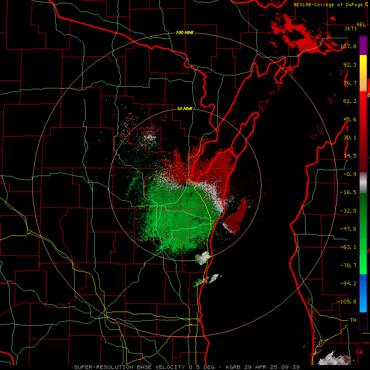The width and height of the screenshot is (370, 370).
Task: Click the 107.8 velocity scale value
Action: click(x=348, y=46)
